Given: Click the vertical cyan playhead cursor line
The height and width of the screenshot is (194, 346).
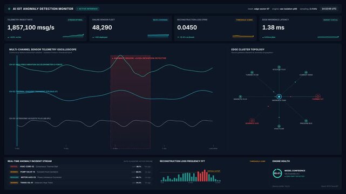Looking at the screenshot, I should (x=17, y=101).
